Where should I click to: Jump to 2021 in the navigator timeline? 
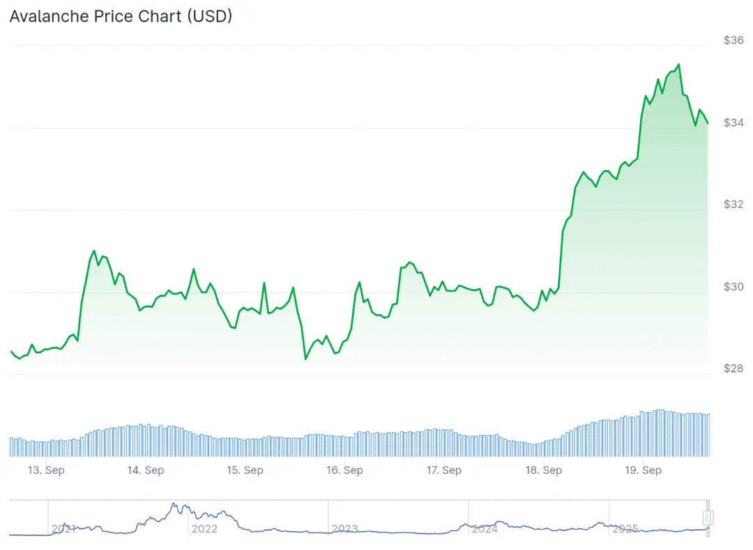[64, 529]
